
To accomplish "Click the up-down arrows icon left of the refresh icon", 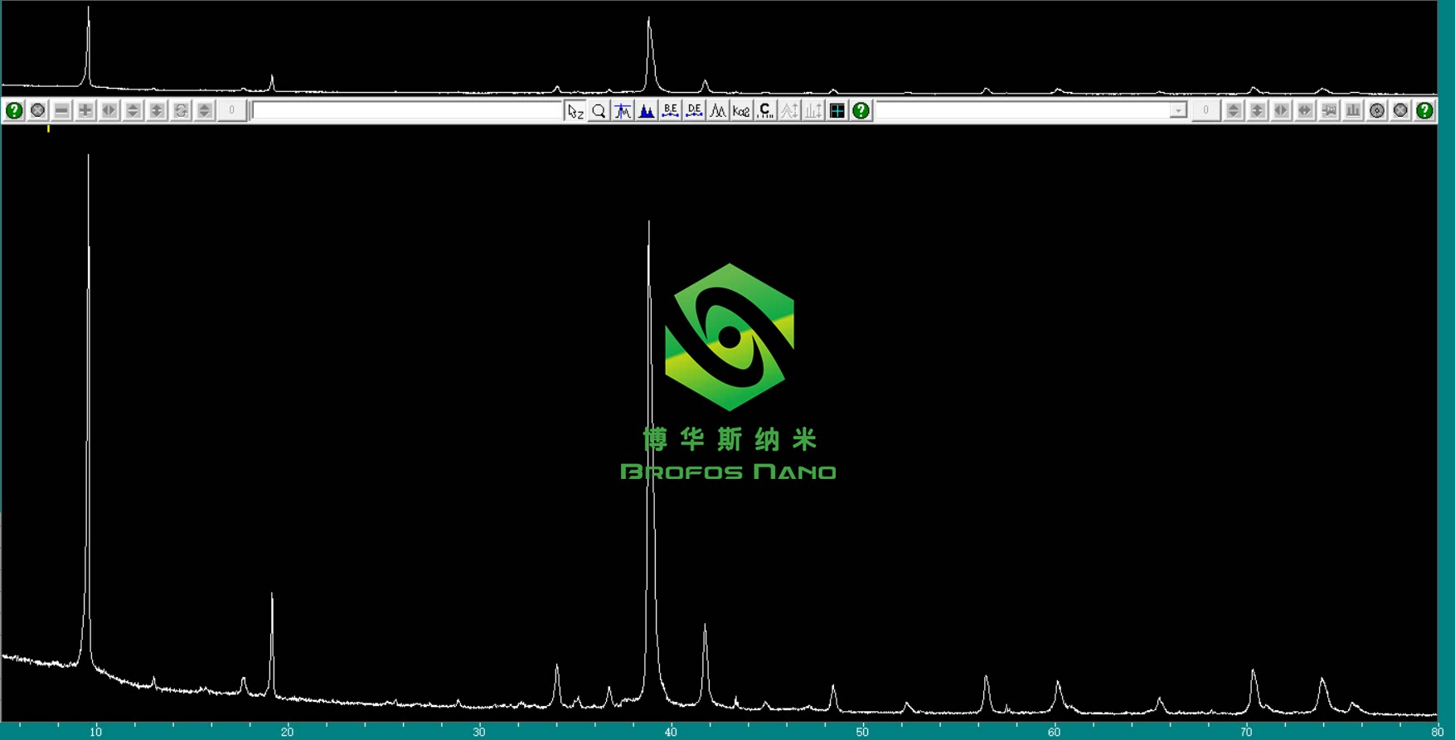I will click(x=157, y=110).
